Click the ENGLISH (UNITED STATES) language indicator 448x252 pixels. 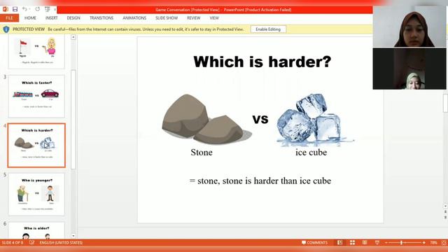pyautogui.click(x=61, y=243)
